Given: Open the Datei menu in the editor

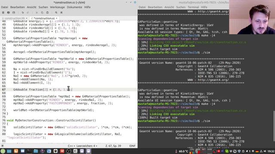Looking at the screenshot, I should tap(5, 7).
